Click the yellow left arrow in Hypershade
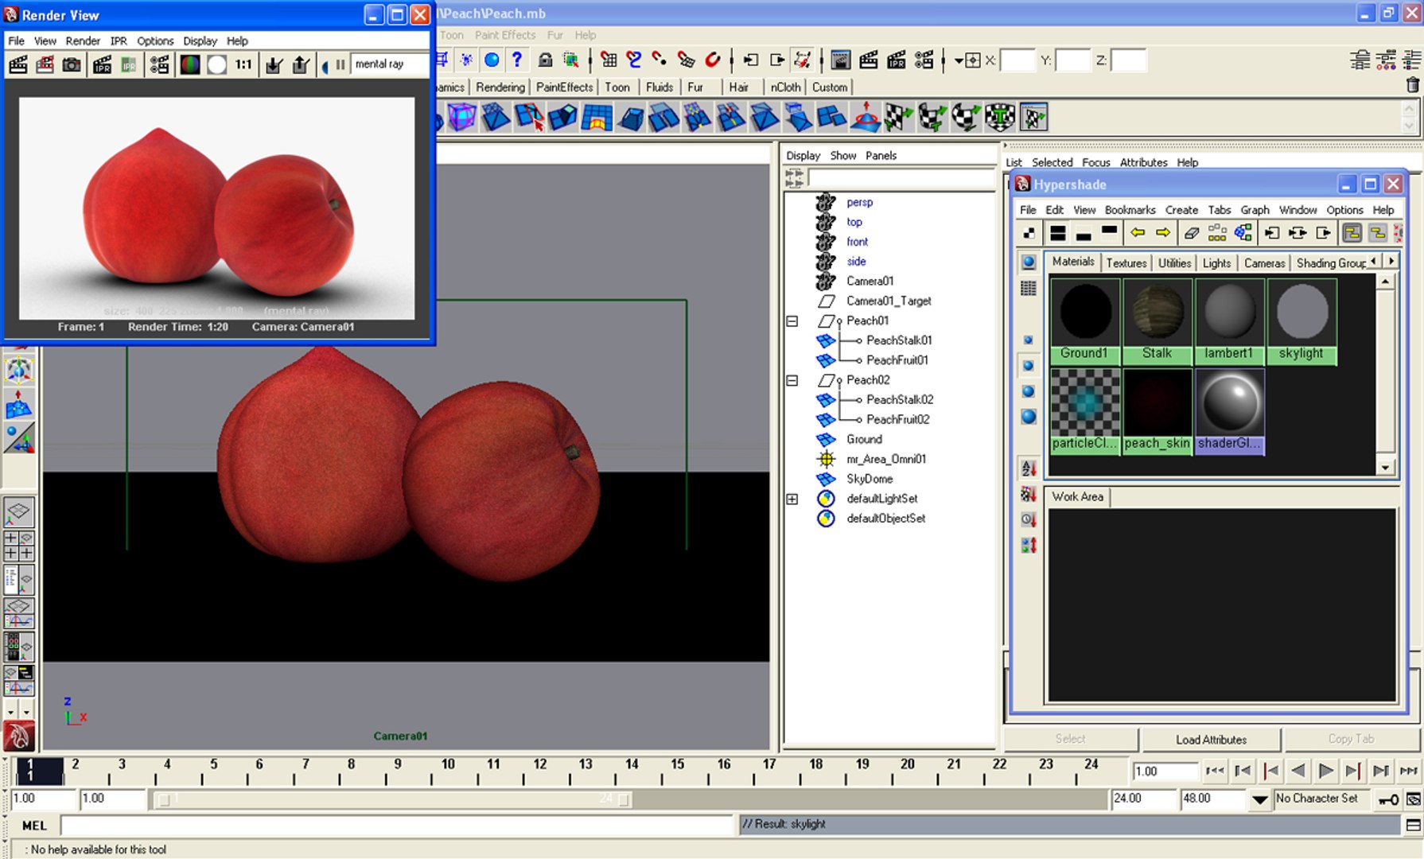Image resolution: width=1424 pixels, height=859 pixels. point(1138,232)
